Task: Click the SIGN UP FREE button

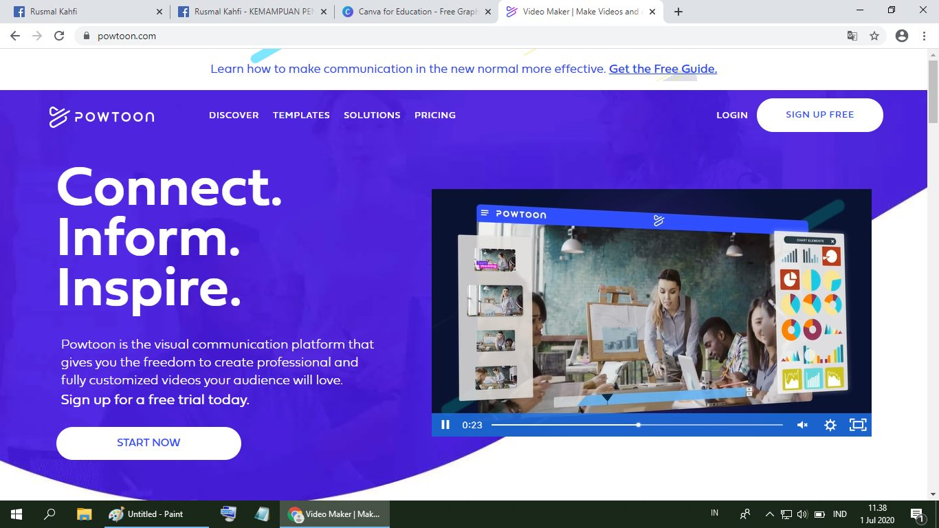Action: click(x=820, y=115)
